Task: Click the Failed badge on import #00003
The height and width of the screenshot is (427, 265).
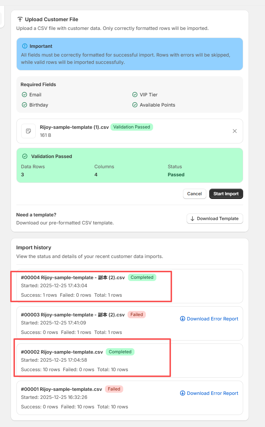Action: (137, 315)
